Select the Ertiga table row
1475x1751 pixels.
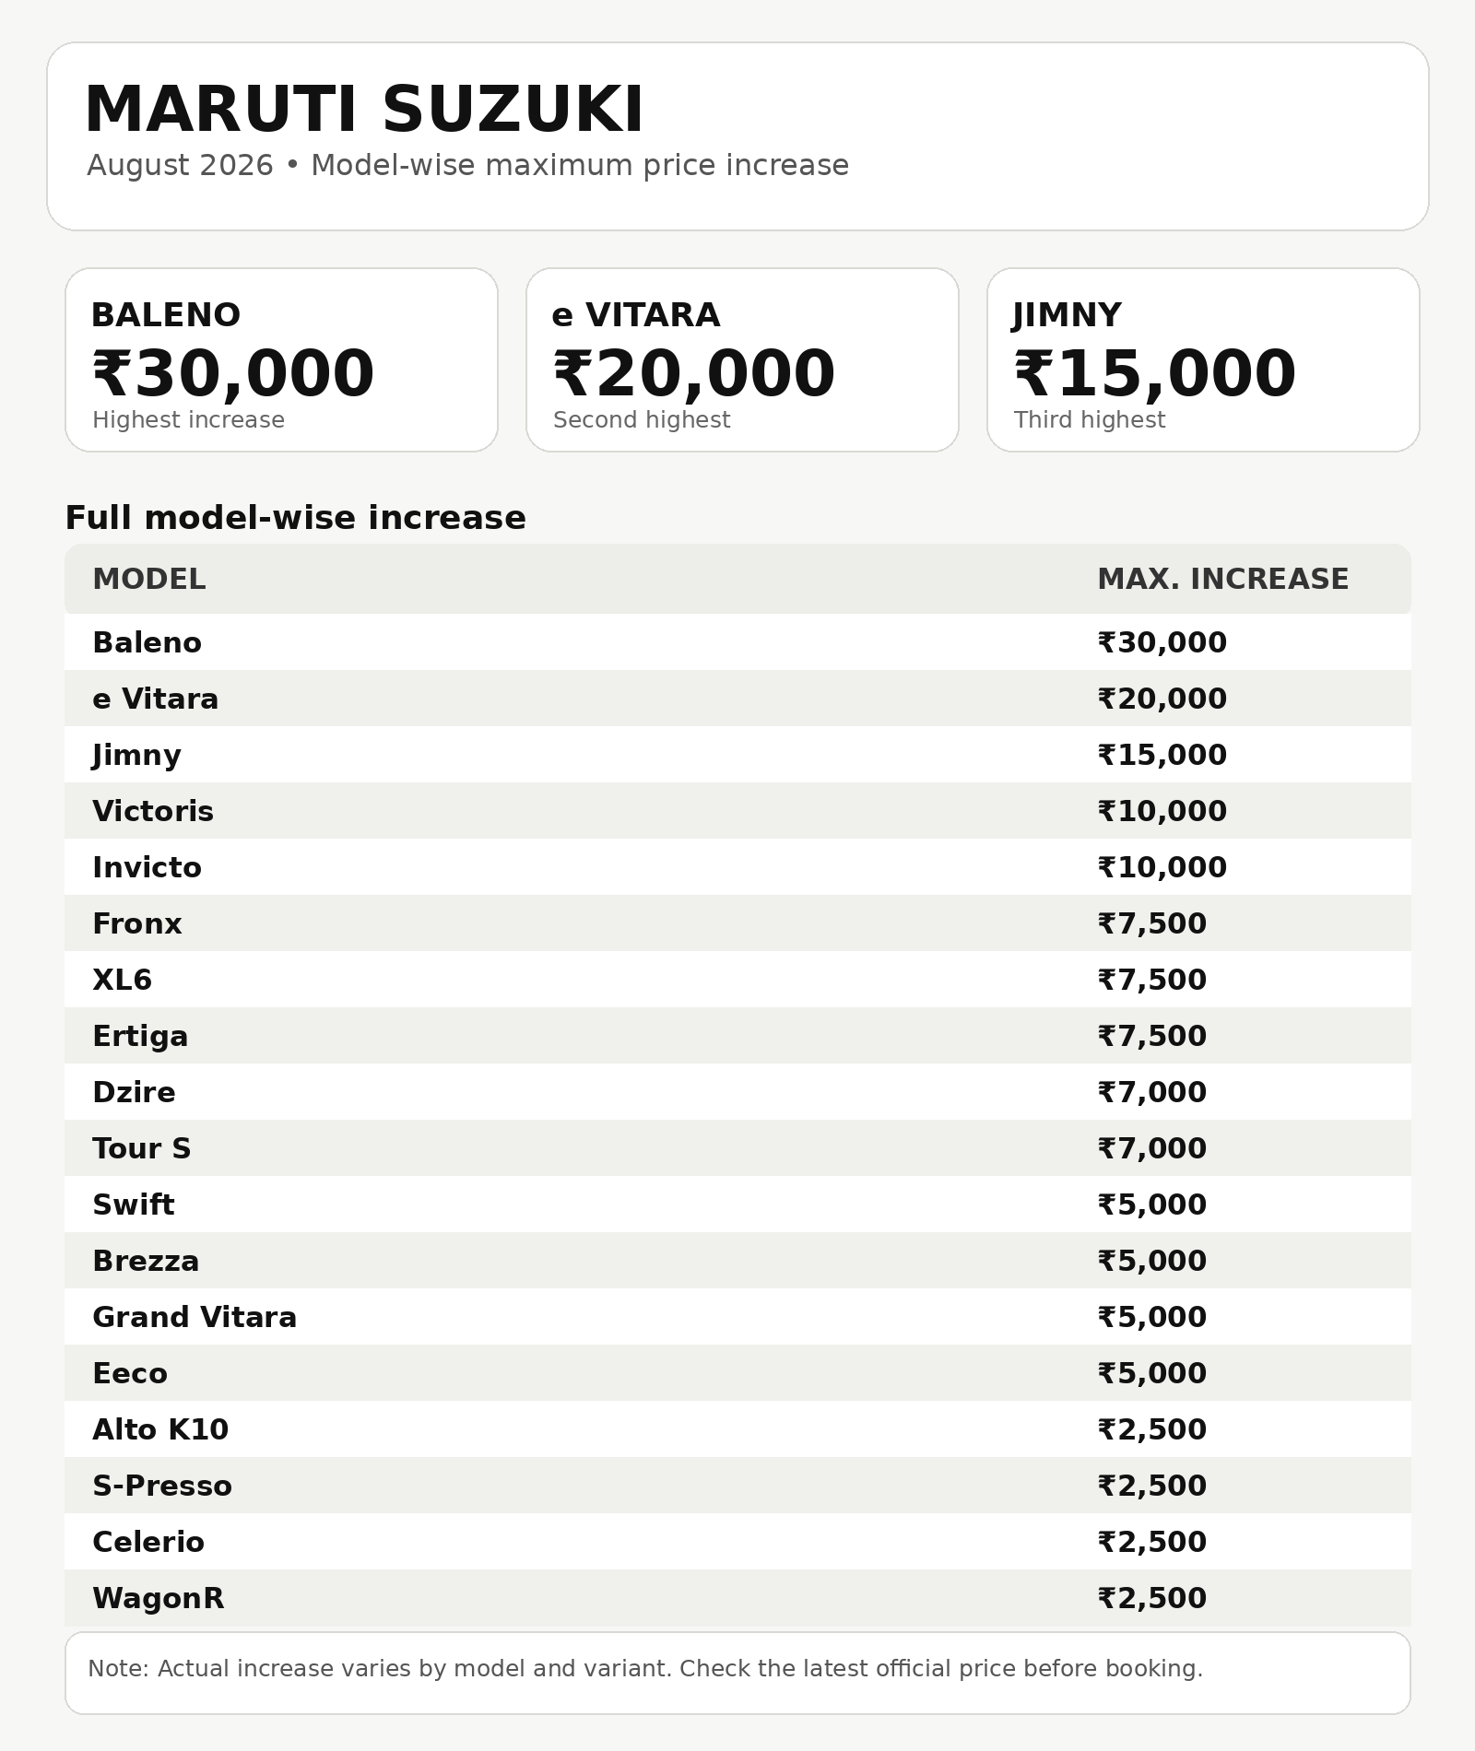737,1036
